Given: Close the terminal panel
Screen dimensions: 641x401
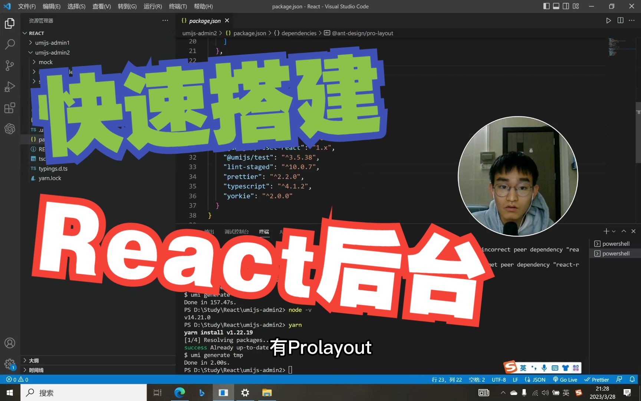Looking at the screenshot, I should tap(634, 231).
